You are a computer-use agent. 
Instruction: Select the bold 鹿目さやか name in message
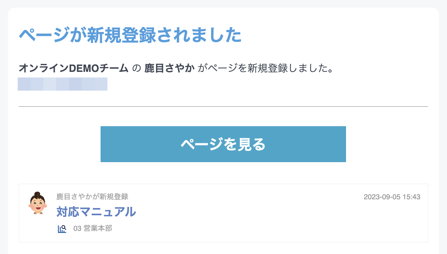(169, 68)
